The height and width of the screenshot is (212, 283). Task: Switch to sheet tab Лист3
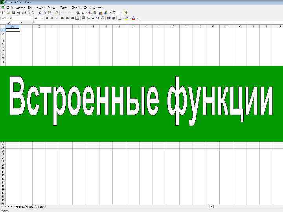(40, 207)
